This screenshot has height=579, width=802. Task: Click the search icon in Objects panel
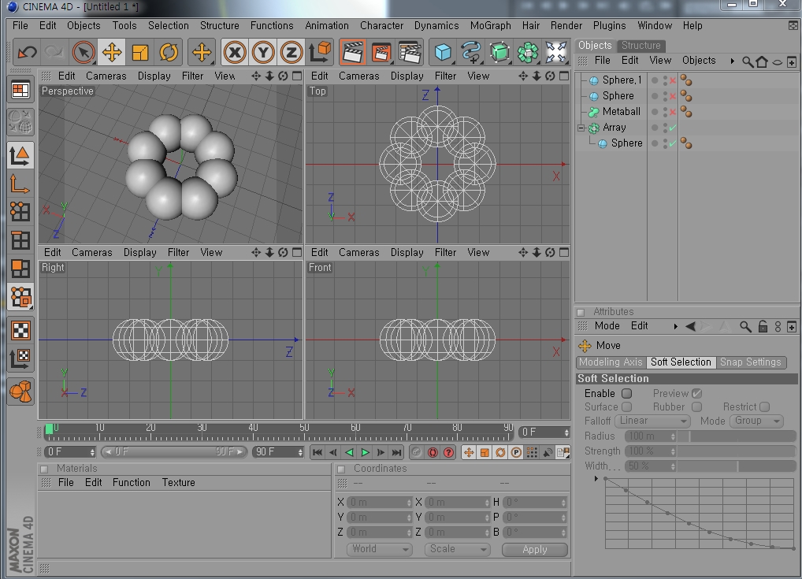[x=748, y=62]
